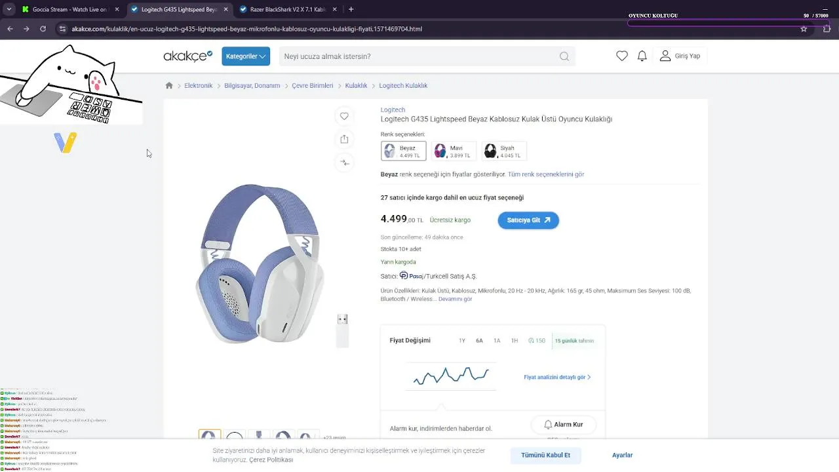Select 1A price history range
The width and height of the screenshot is (839, 472).
coord(497,341)
